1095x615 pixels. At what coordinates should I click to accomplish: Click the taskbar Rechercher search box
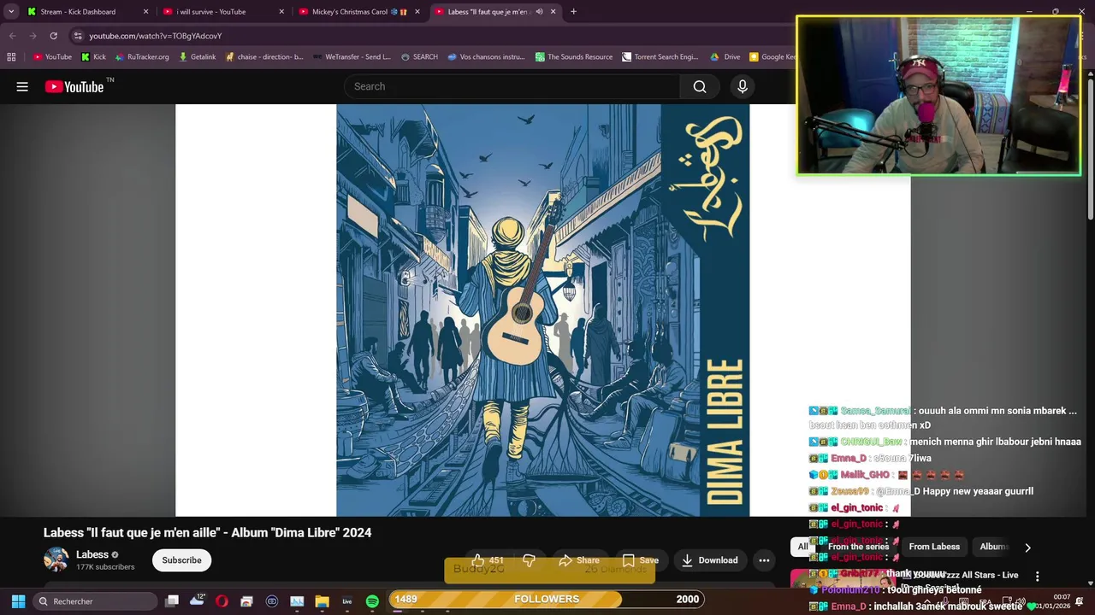coord(93,601)
